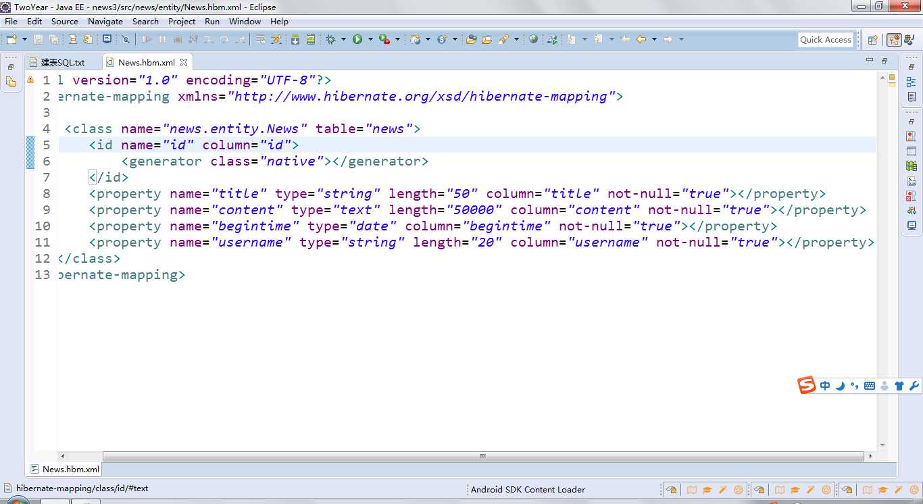This screenshot has height=504, width=923.
Task: Click the New file wizard icon
Action: pos(11,39)
